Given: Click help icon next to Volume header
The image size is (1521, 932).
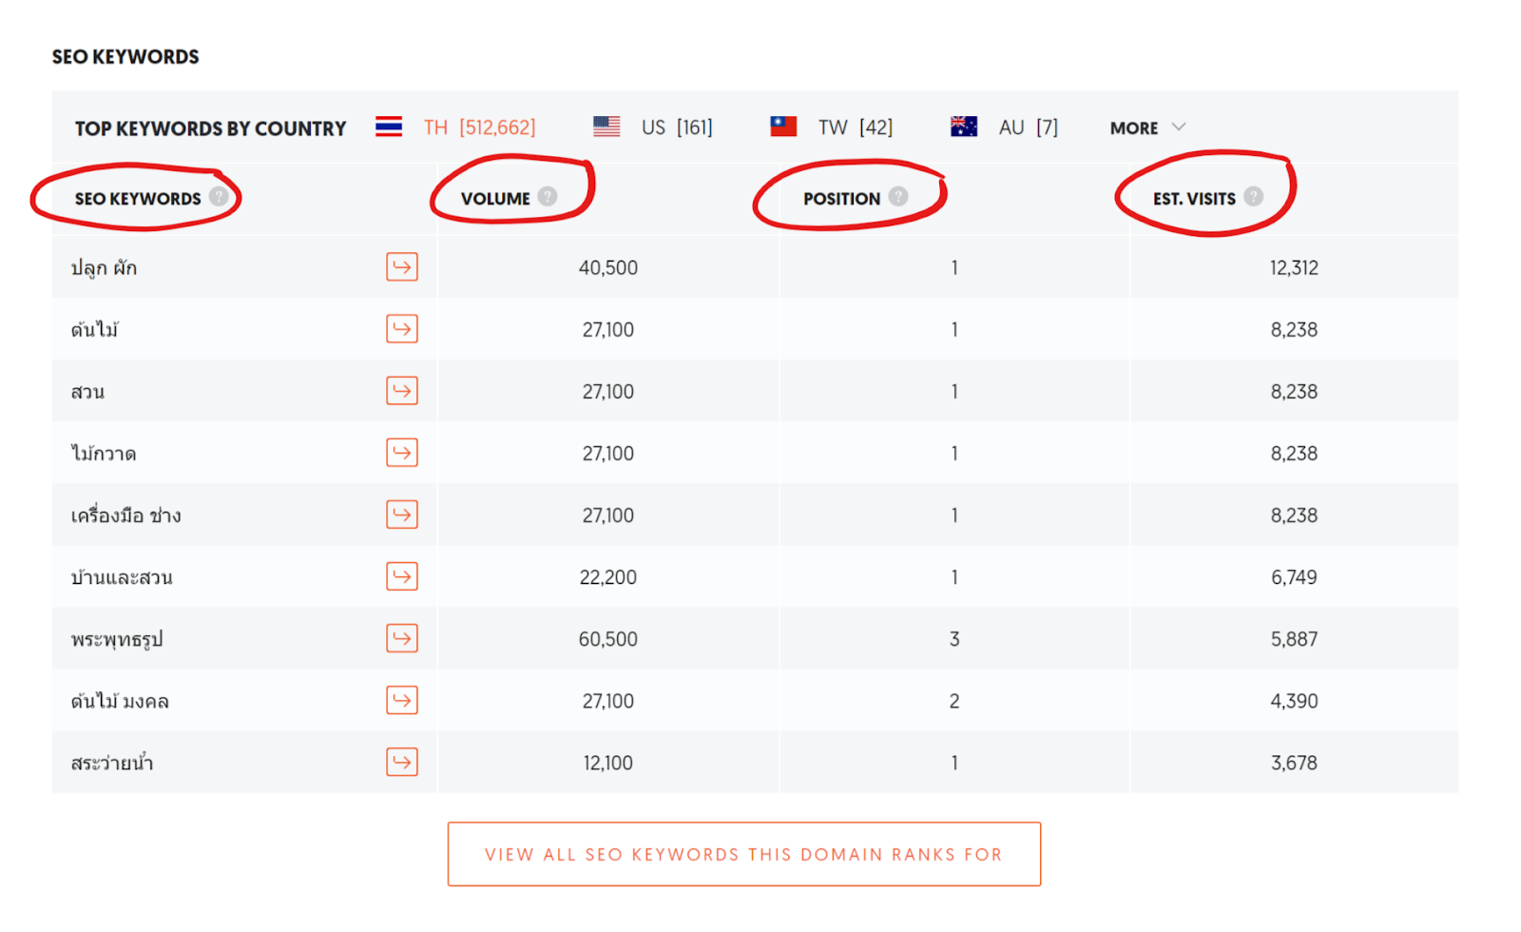Looking at the screenshot, I should [x=548, y=196].
